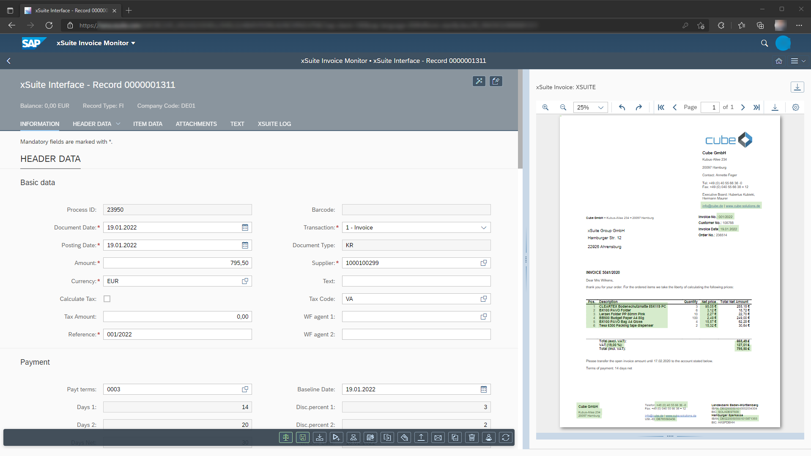Open SAP search with the magnifier icon
Image resolution: width=811 pixels, height=456 pixels.
click(764, 43)
